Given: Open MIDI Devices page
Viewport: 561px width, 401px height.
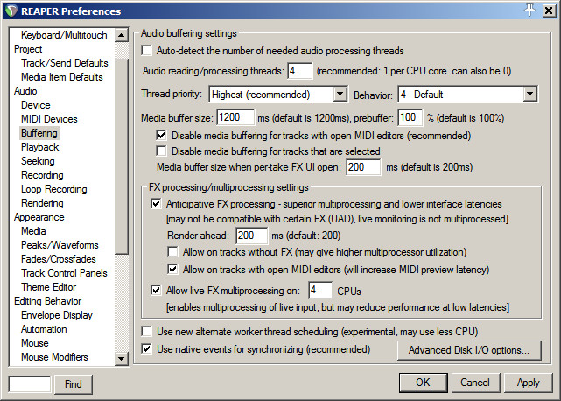Looking at the screenshot, I should pos(49,118).
